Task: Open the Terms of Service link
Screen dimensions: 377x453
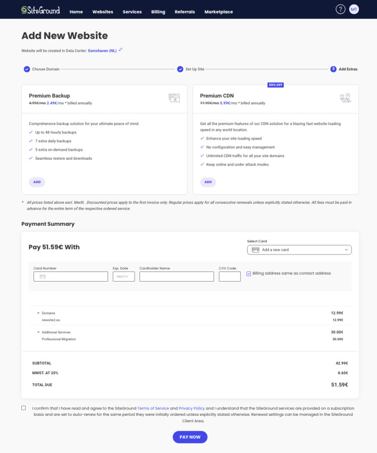Action: click(153, 408)
